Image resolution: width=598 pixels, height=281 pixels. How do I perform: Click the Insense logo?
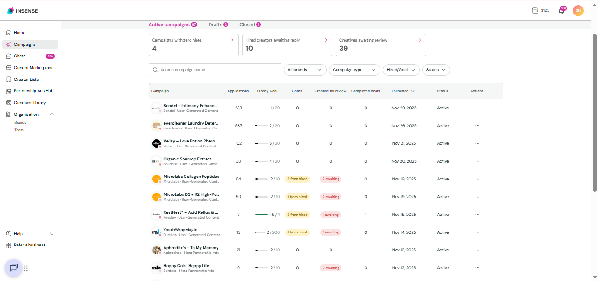23,10
